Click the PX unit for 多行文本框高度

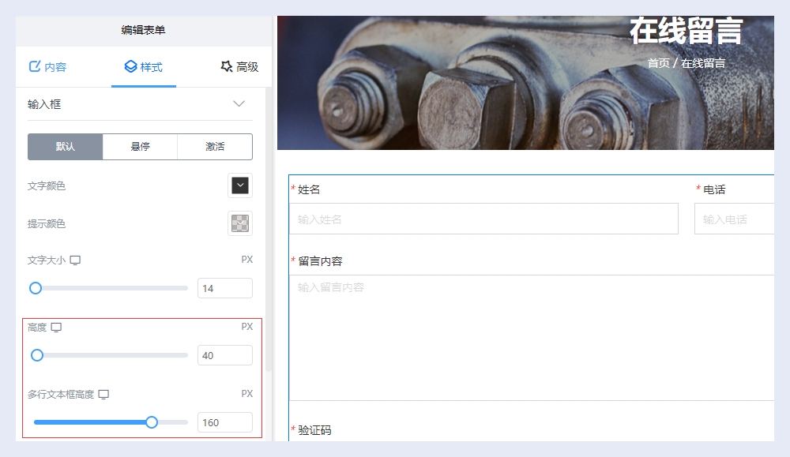coord(246,394)
